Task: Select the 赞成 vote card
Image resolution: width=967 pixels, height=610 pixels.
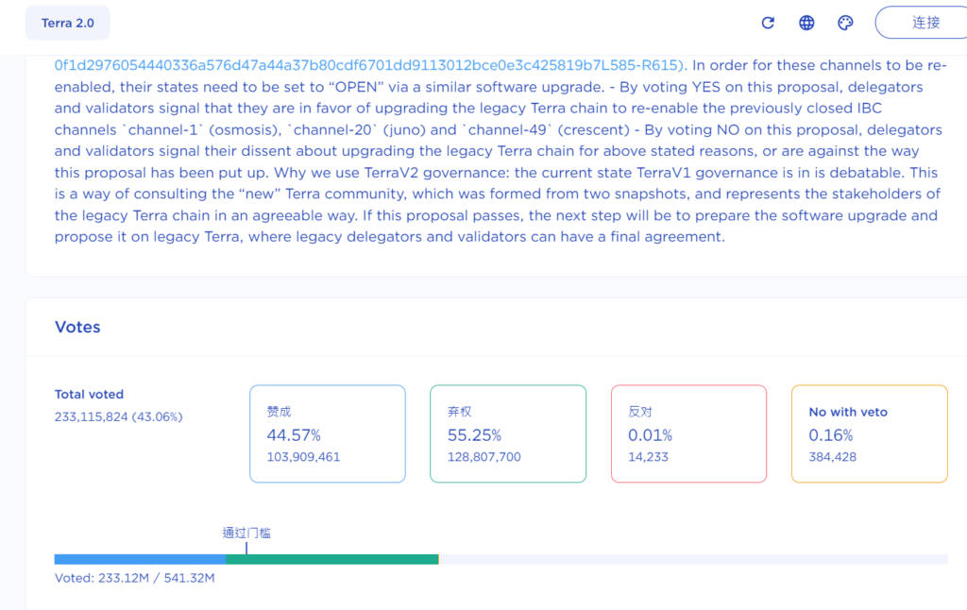Action: pyautogui.click(x=327, y=433)
